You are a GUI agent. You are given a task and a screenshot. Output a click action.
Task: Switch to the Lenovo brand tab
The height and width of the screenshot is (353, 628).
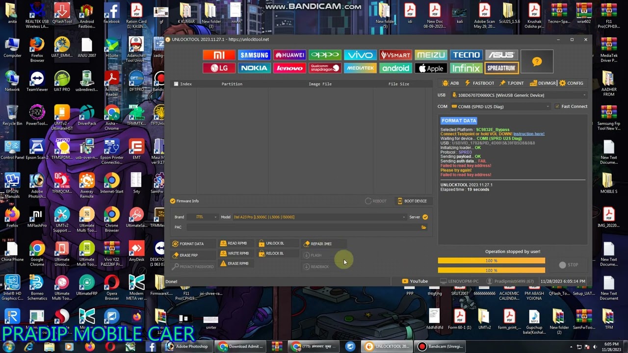pos(289,68)
